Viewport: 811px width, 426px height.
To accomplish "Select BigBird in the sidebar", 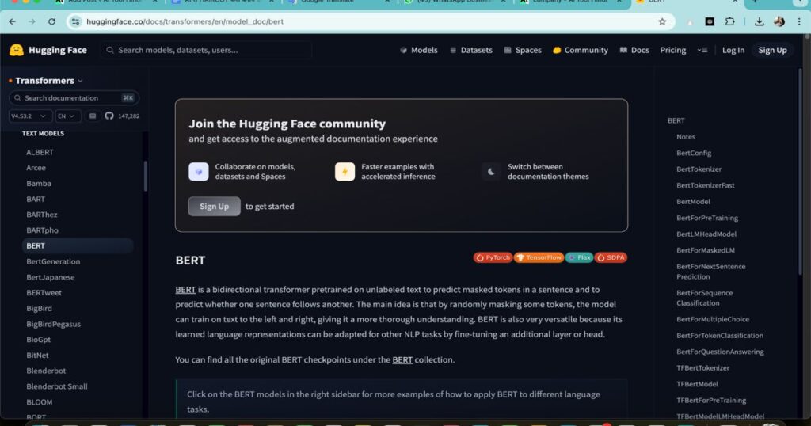I will (x=40, y=309).
